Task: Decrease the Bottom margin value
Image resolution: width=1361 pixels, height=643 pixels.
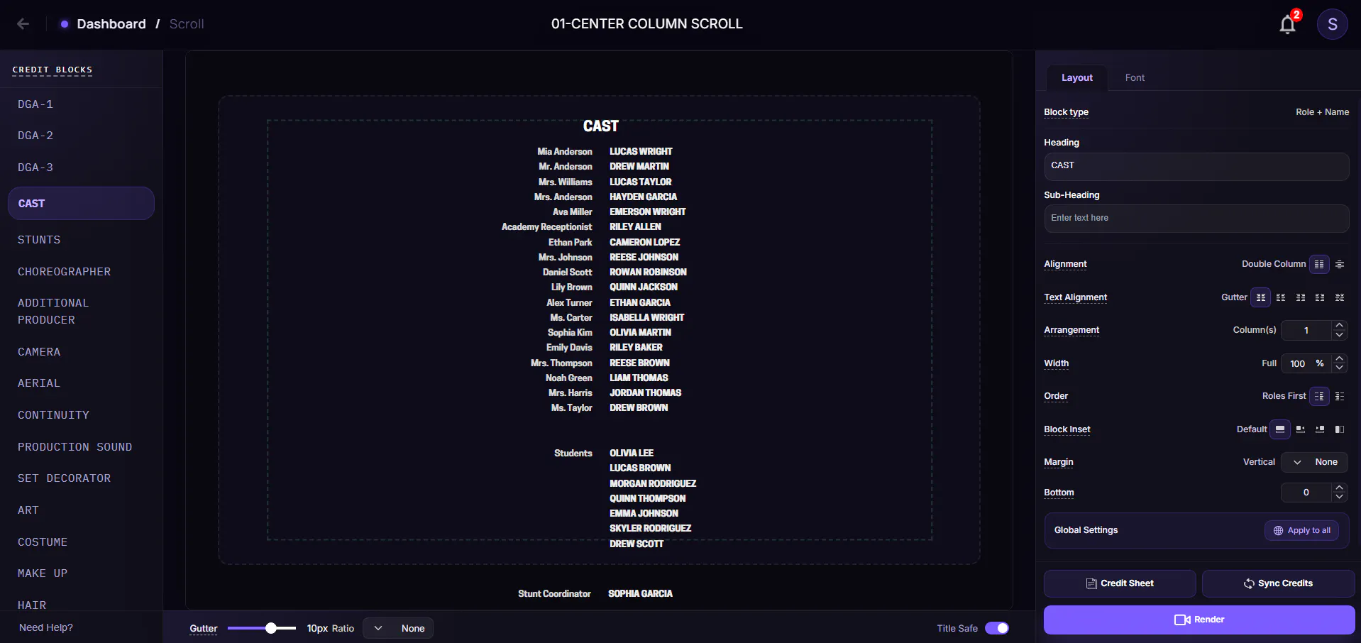Action: (x=1339, y=497)
